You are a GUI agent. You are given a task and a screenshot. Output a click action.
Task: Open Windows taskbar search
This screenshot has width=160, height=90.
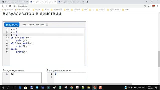coord(8,88)
